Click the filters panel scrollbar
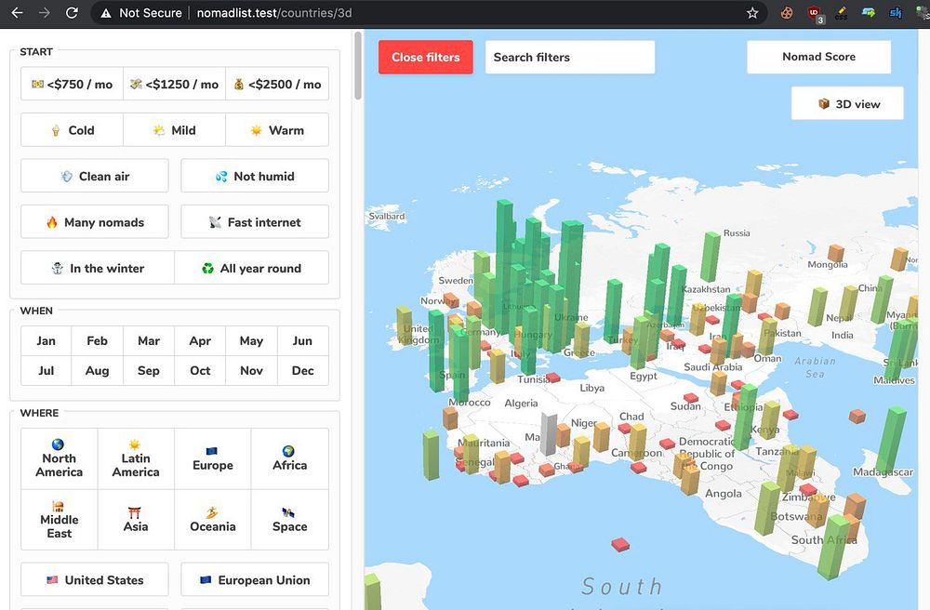The width and height of the screenshot is (930, 610). [x=357, y=66]
